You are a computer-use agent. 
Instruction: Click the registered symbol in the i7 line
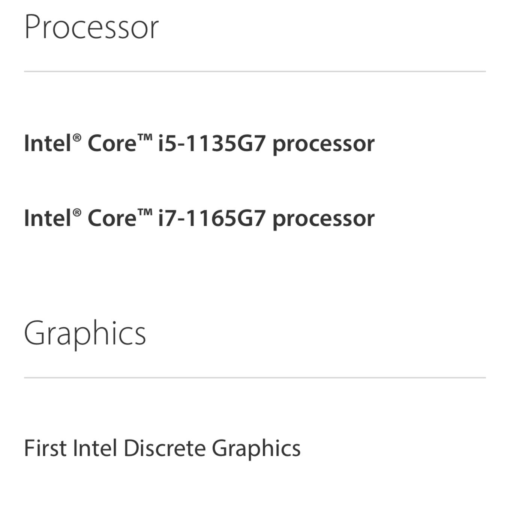pyautogui.click(x=77, y=212)
